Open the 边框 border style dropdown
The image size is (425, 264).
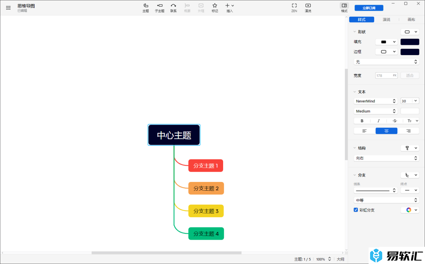tap(386, 52)
